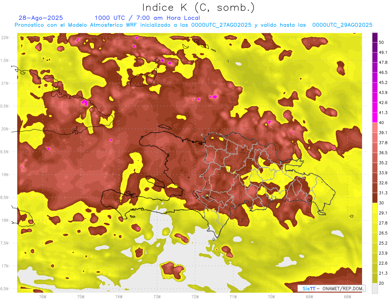Click the longitude label "76W"
Viewport: 390px width, 301px height.
tap(43, 296)
